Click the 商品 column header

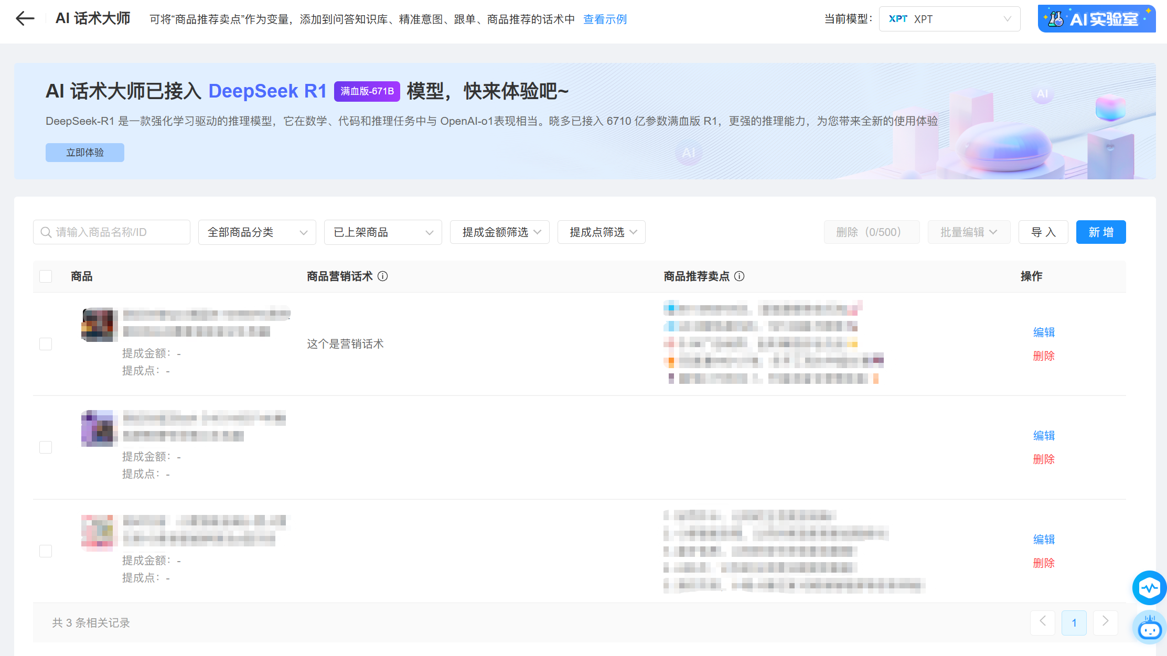tap(82, 276)
